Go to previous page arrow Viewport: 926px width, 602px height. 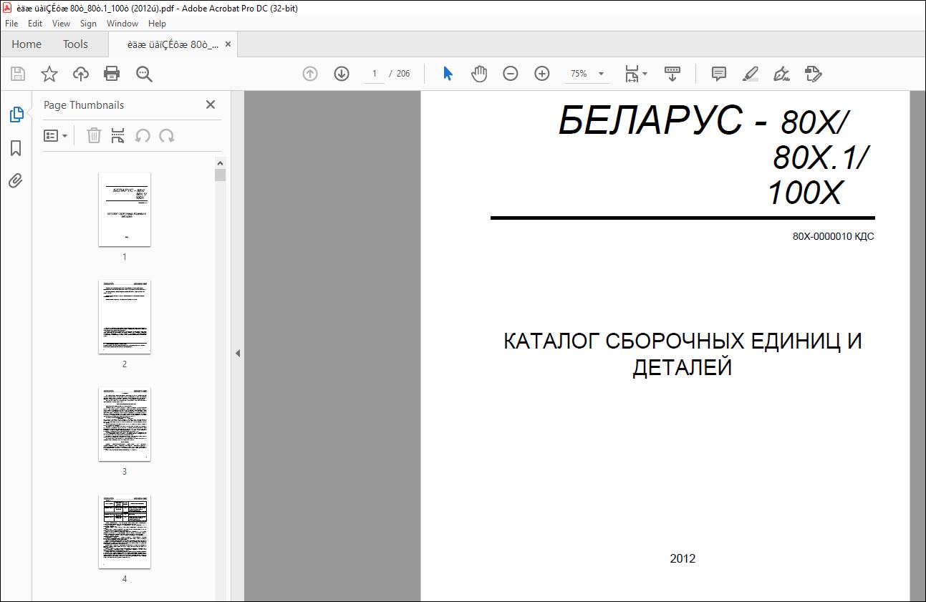point(310,74)
